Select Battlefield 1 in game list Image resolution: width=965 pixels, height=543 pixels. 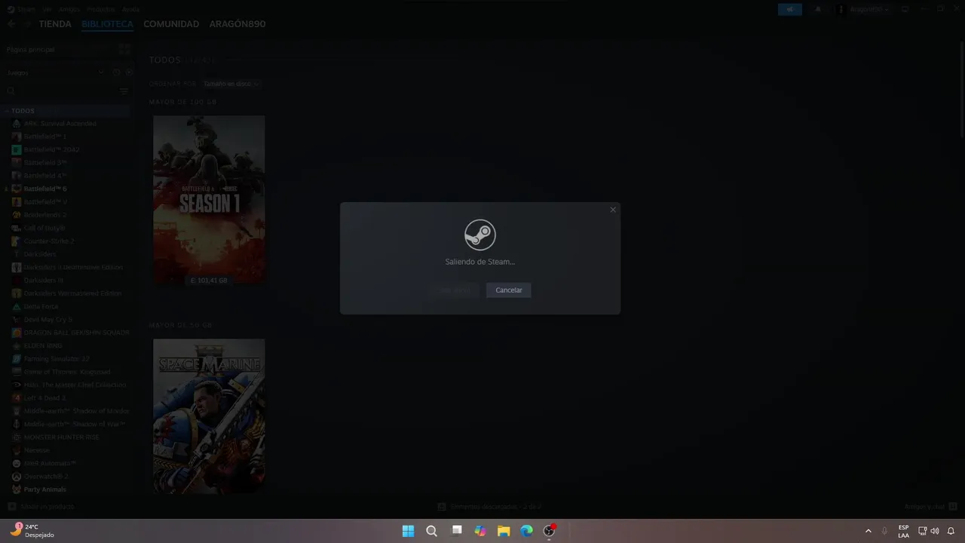tap(45, 137)
